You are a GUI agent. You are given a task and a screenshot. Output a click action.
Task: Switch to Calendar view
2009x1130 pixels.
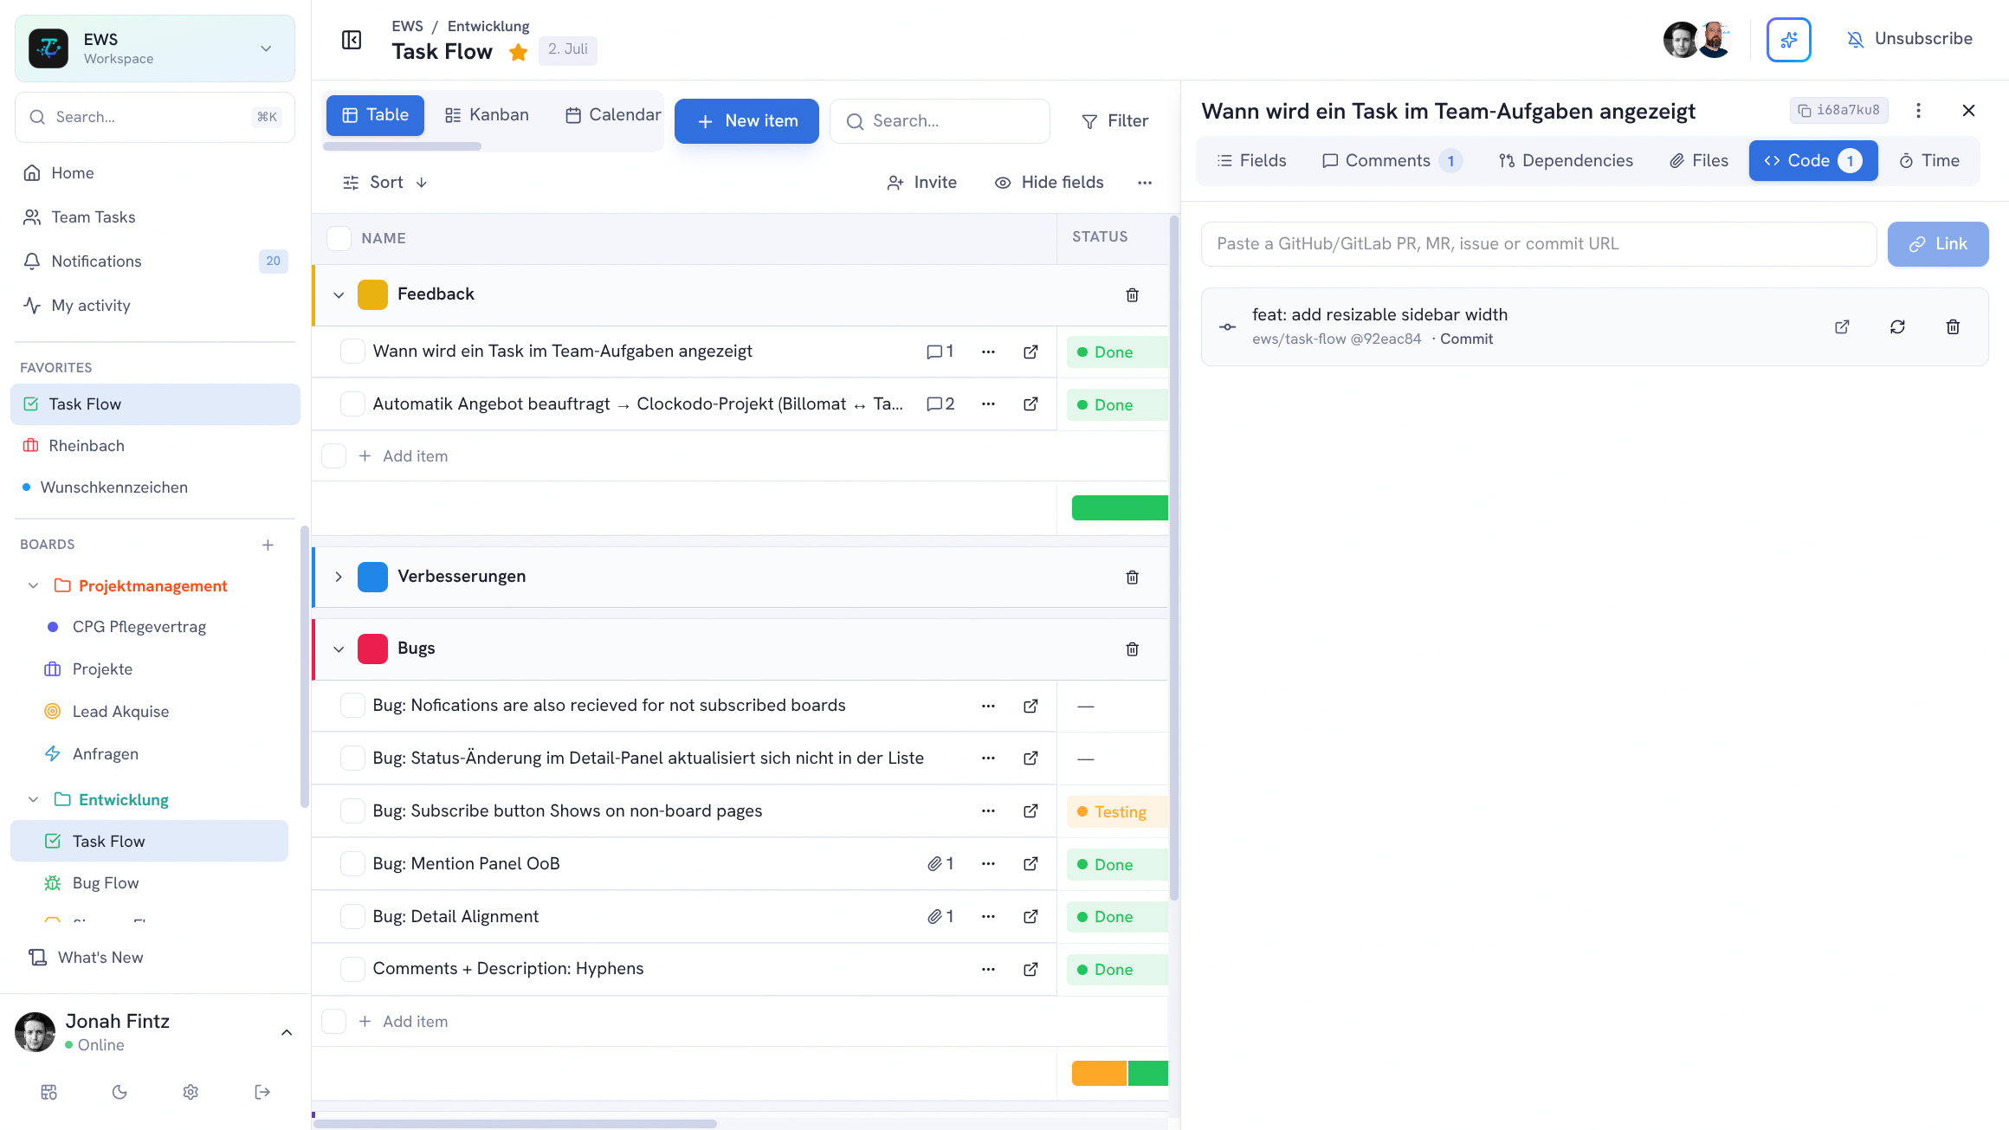pyautogui.click(x=612, y=115)
